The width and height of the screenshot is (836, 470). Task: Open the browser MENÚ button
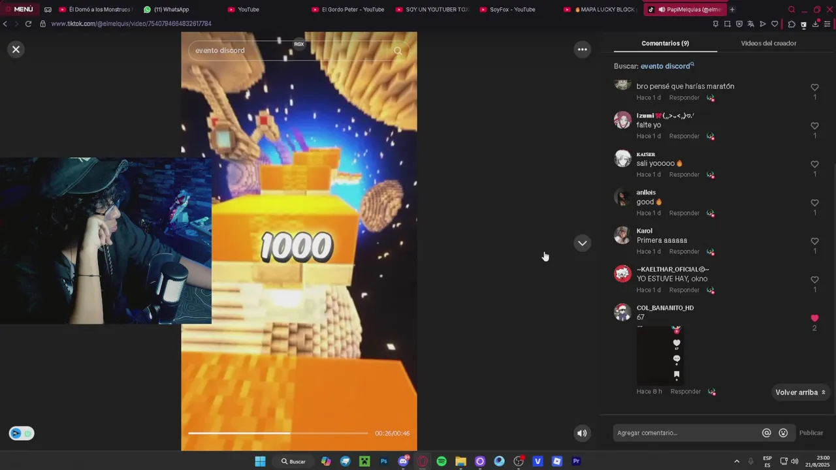click(19, 9)
